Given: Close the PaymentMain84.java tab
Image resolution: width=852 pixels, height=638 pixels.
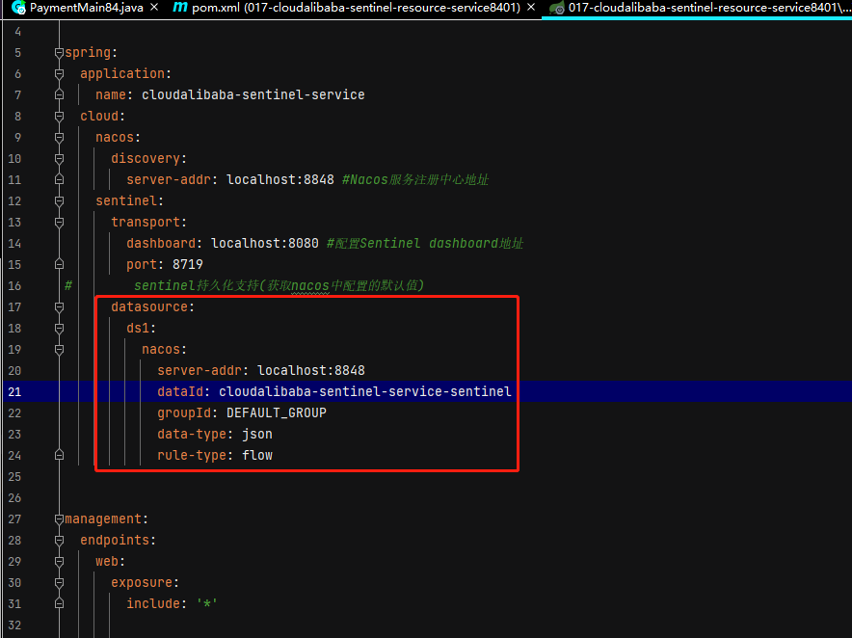Looking at the screenshot, I should 154,8.
